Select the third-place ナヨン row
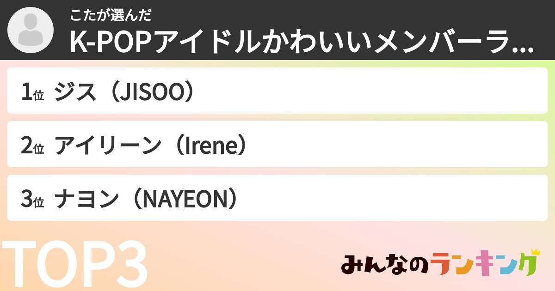 pyautogui.click(x=277, y=198)
